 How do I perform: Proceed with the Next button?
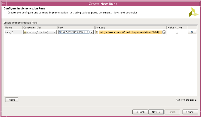156,112
